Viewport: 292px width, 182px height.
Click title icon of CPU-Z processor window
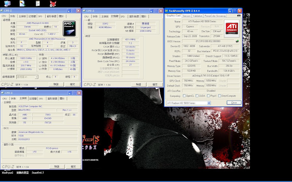[2, 11]
